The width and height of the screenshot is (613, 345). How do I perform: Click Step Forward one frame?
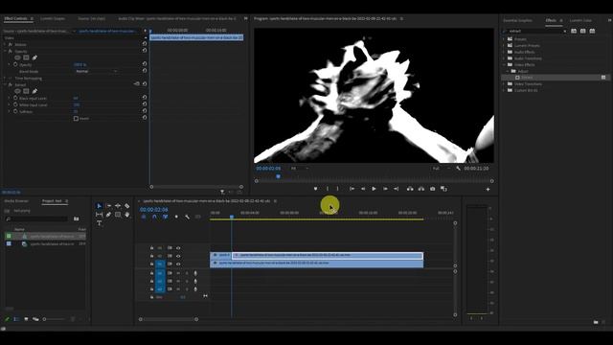click(x=385, y=189)
